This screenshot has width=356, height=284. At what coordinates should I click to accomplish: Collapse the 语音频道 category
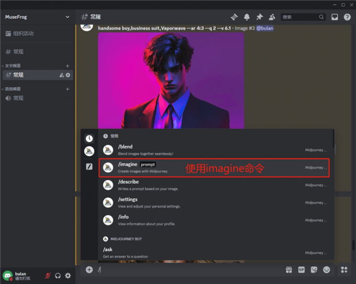pyautogui.click(x=12, y=89)
